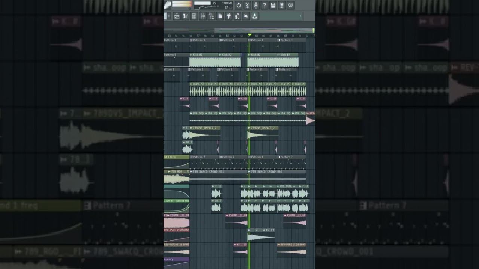Image resolution: width=479 pixels, height=269 pixels.
Task: Open project info speech bubble icon
Action: click(290, 5)
